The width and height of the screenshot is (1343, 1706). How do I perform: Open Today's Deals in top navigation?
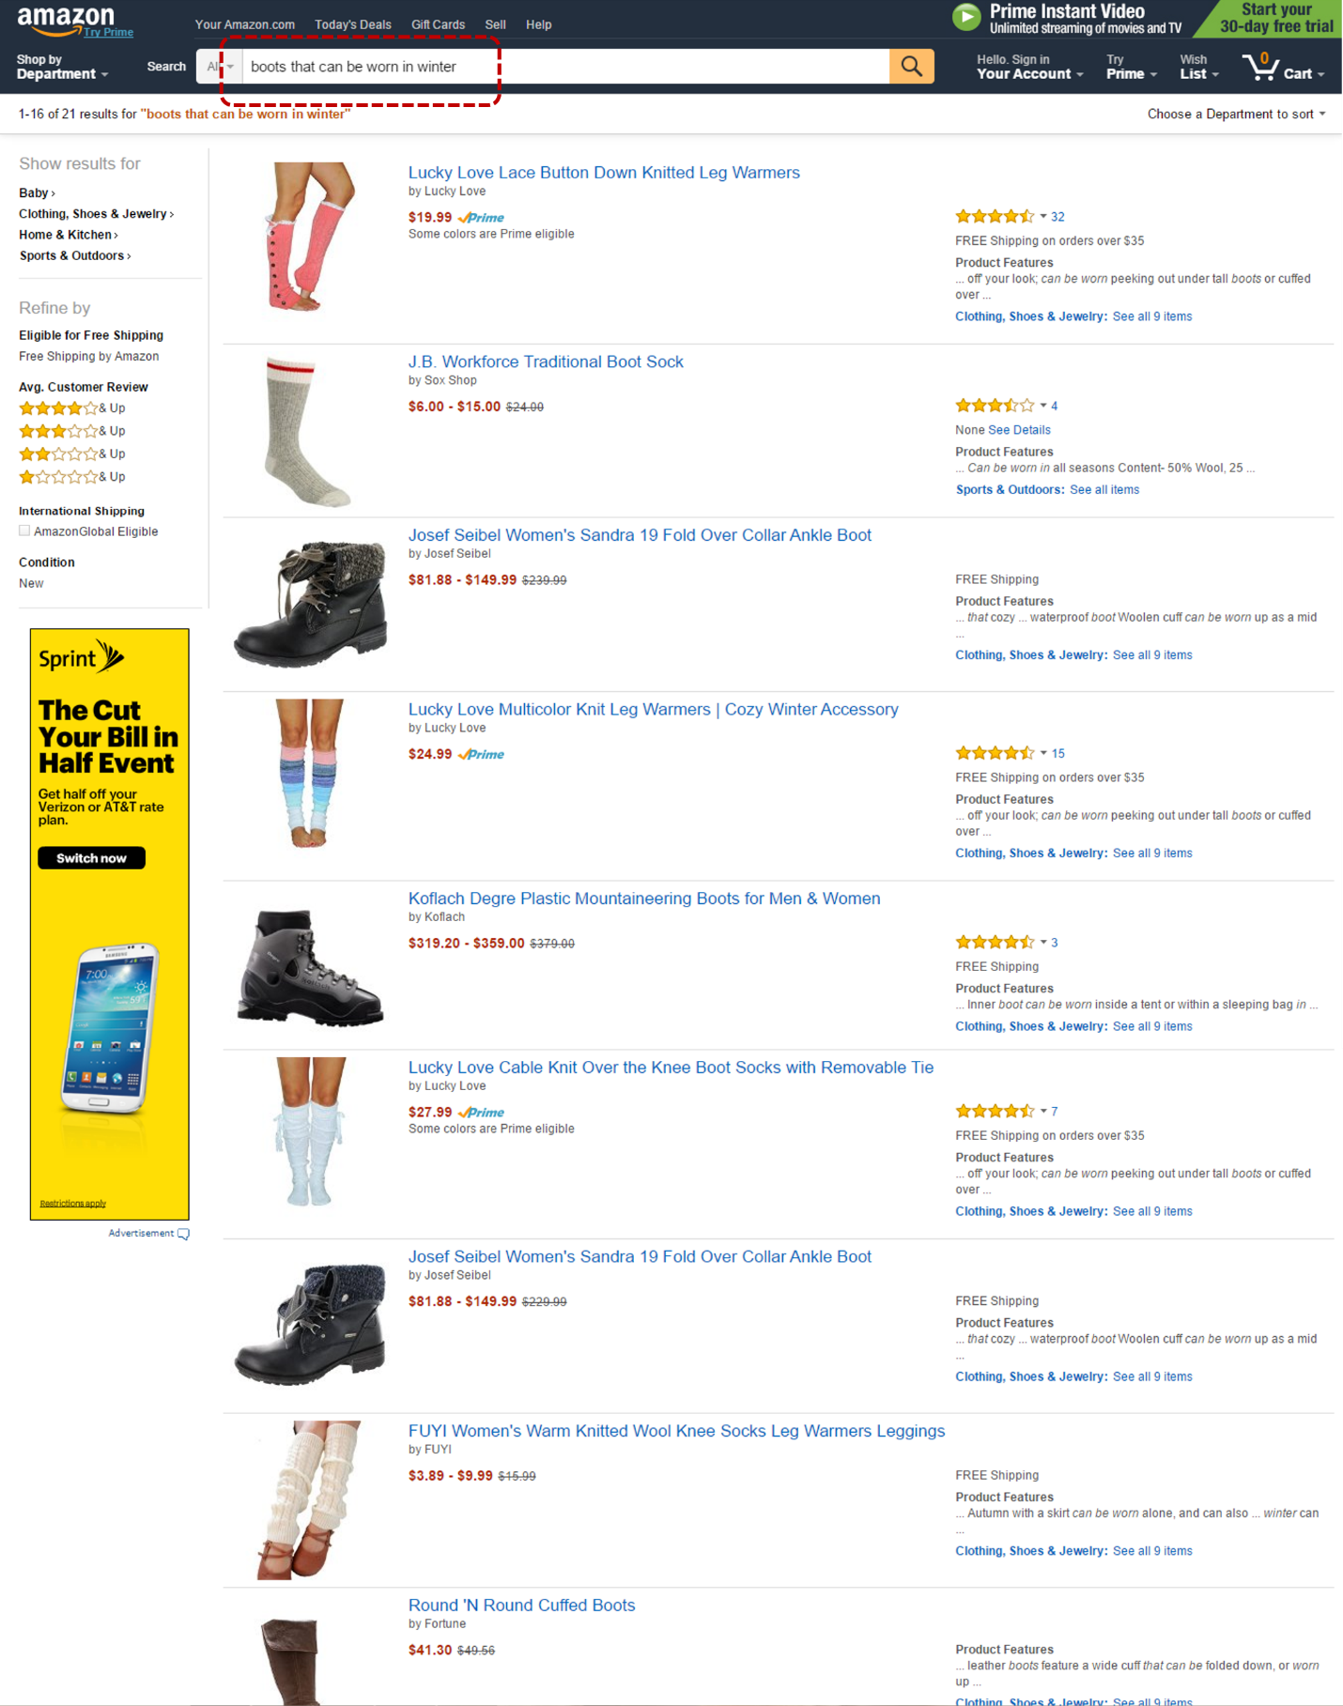pyautogui.click(x=352, y=24)
